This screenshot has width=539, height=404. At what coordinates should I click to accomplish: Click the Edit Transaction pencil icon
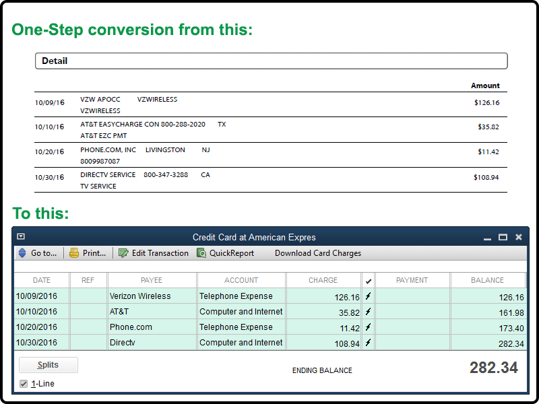tap(123, 253)
